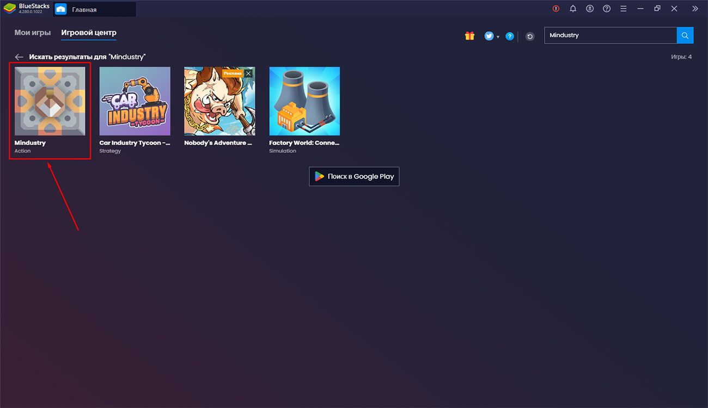Image resolution: width=708 pixels, height=408 pixels.
Task: Close the BlueStacks window
Action: (674, 9)
